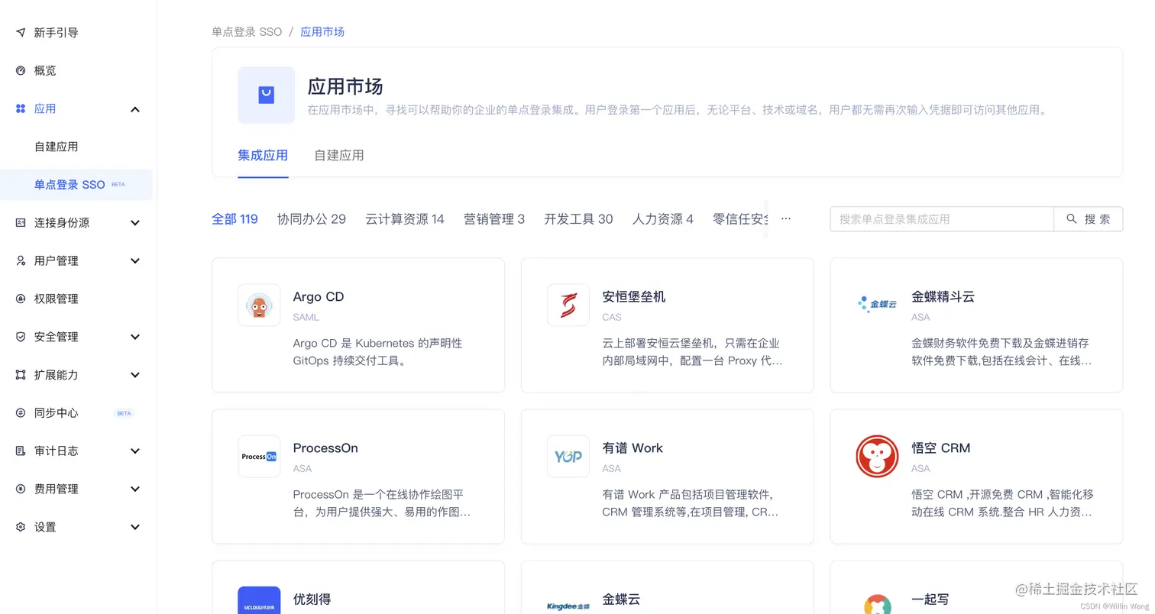Image resolution: width=1155 pixels, height=614 pixels.
Task: Click the 金蝶精斗云 logo
Action: (877, 305)
